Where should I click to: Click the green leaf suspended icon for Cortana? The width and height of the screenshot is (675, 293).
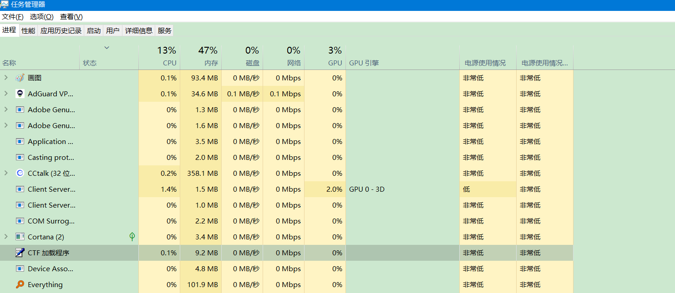[132, 237]
